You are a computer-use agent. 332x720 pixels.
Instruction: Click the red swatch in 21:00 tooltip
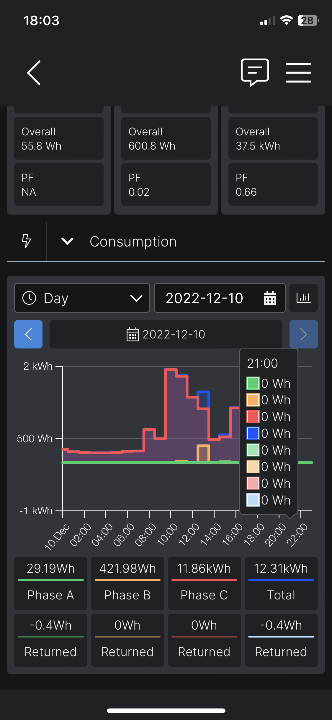(x=253, y=417)
